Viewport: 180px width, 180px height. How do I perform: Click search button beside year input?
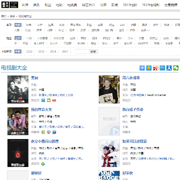pyautogui.click(x=93, y=51)
